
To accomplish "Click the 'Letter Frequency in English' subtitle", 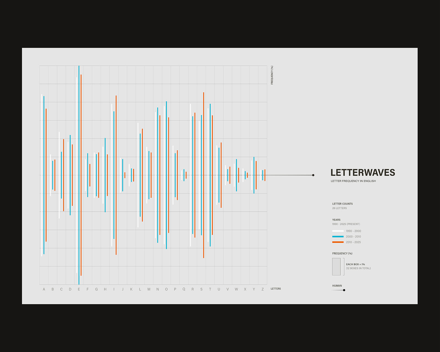I will point(353,181).
